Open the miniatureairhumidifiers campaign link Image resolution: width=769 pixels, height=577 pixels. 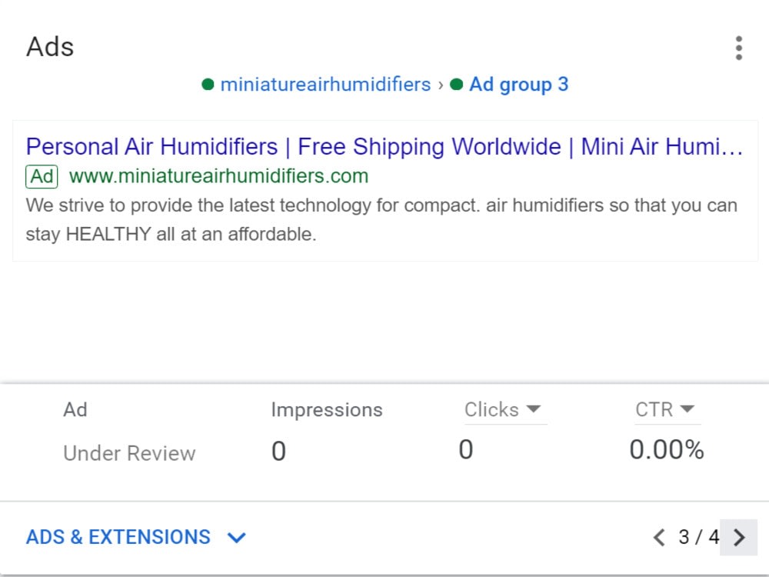(325, 85)
